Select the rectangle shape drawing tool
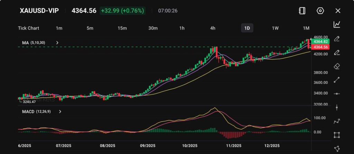 (x=337, y=135)
